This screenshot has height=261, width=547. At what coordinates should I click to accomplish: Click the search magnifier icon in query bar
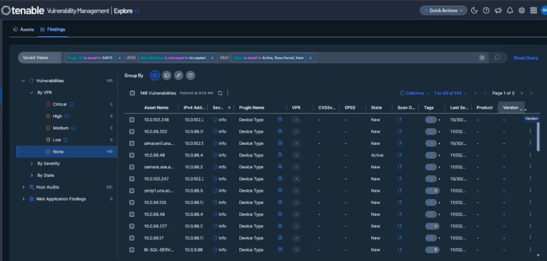tap(497, 58)
